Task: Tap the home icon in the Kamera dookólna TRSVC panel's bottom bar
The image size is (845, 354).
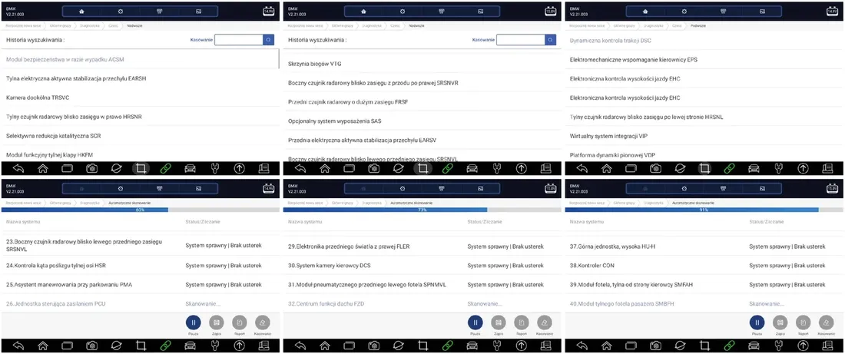Action: coord(42,169)
